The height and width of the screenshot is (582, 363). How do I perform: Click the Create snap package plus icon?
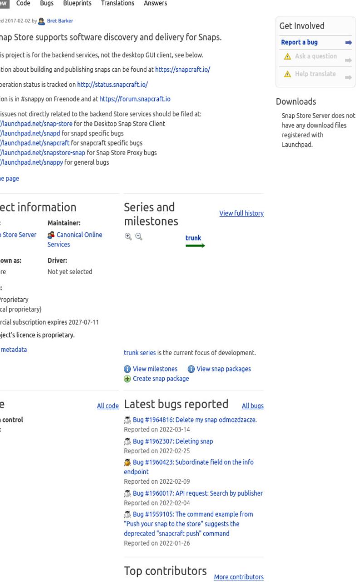point(128,378)
